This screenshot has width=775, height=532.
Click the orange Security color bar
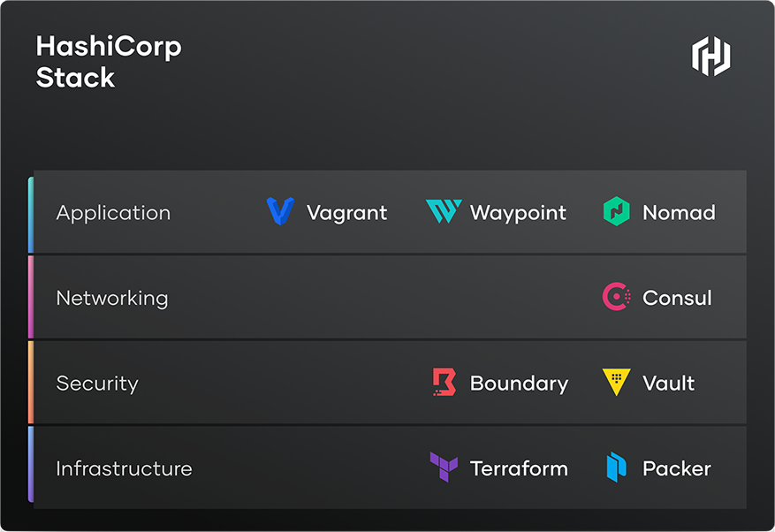click(31, 383)
